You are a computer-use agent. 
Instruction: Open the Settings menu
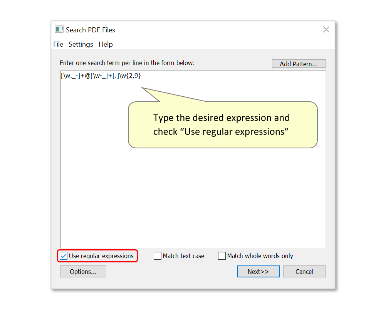81,44
